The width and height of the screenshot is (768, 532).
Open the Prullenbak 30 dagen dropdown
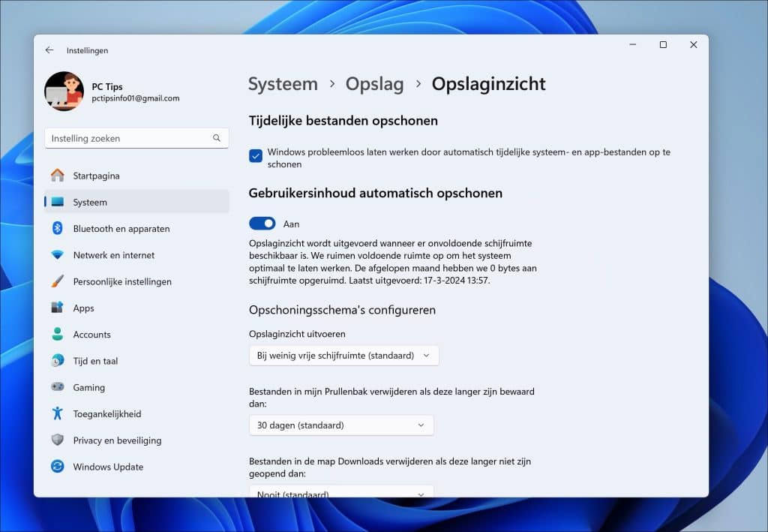341,425
